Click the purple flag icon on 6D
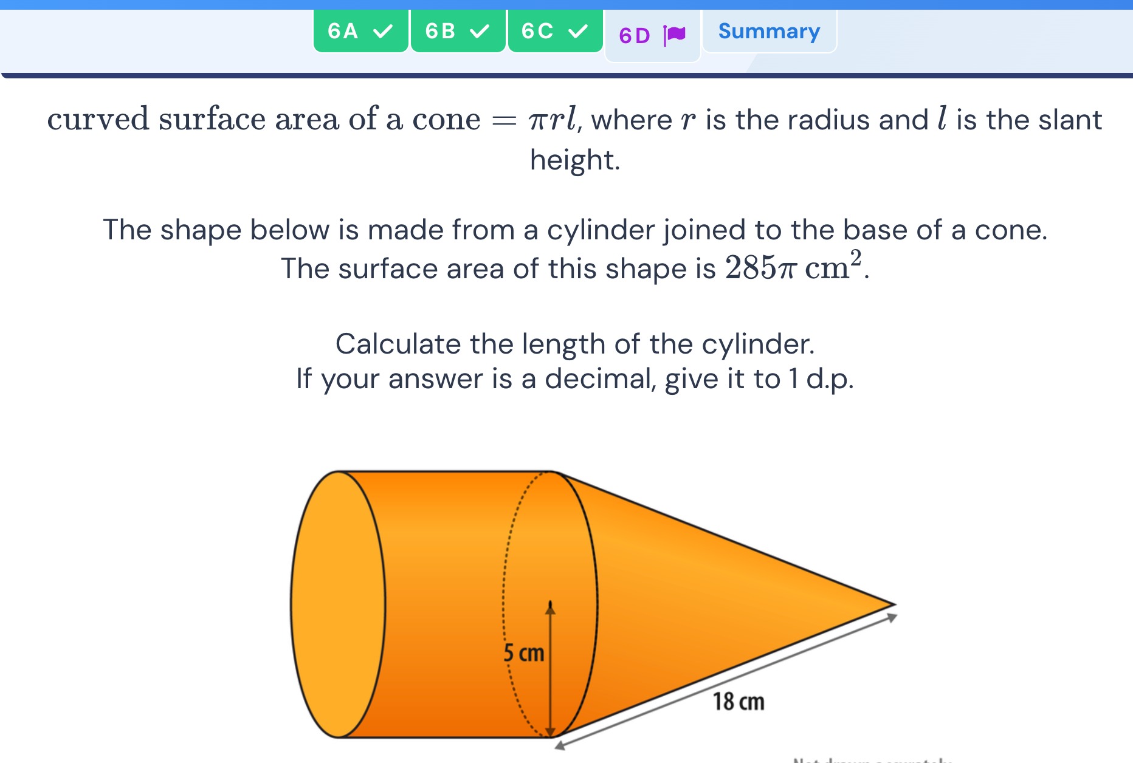The height and width of the screenshot is (763, 1133). pos(675,35)
